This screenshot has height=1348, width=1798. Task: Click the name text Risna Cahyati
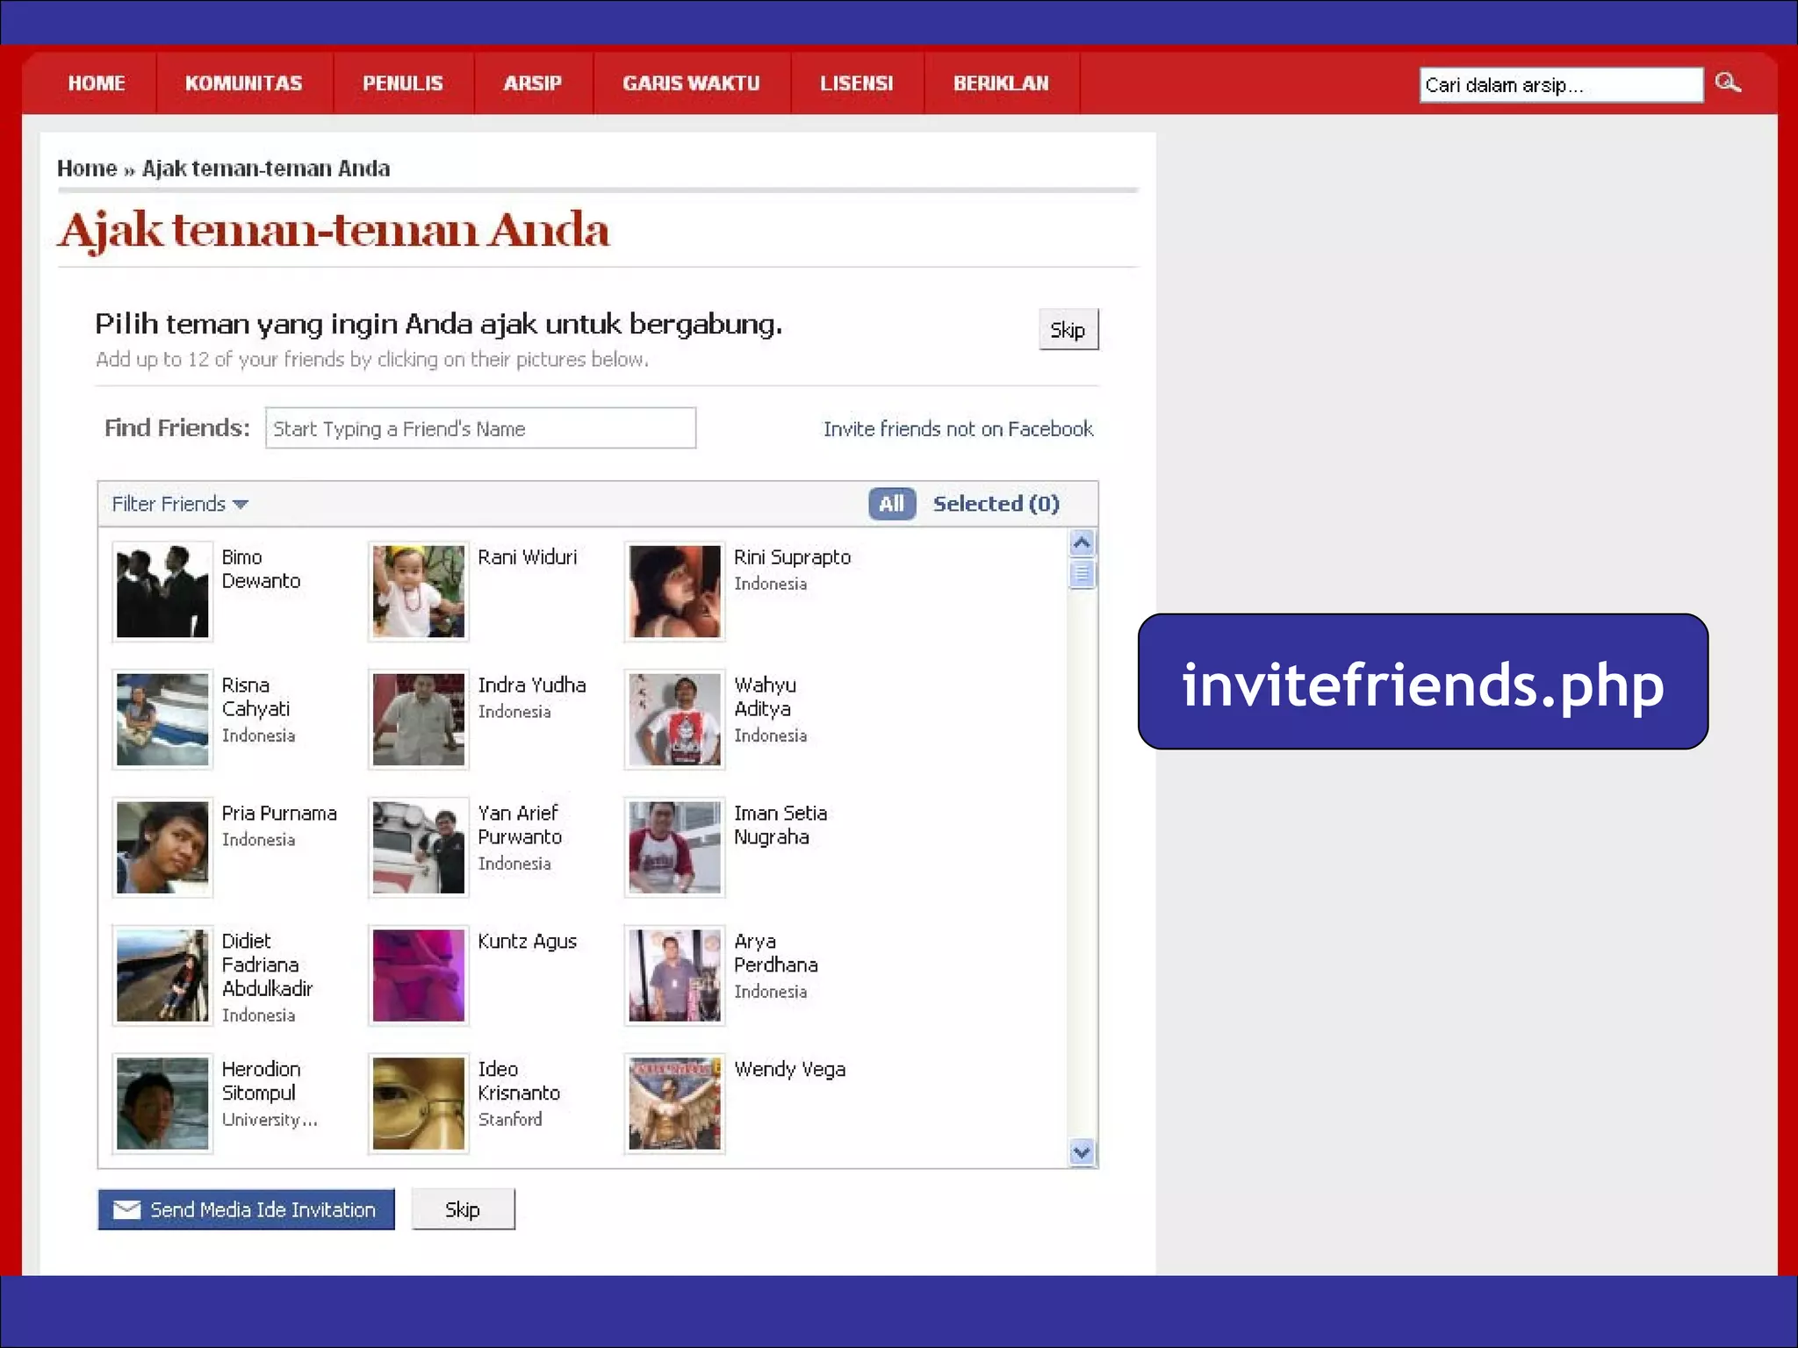pyautogui.click(x=255, y=697)
